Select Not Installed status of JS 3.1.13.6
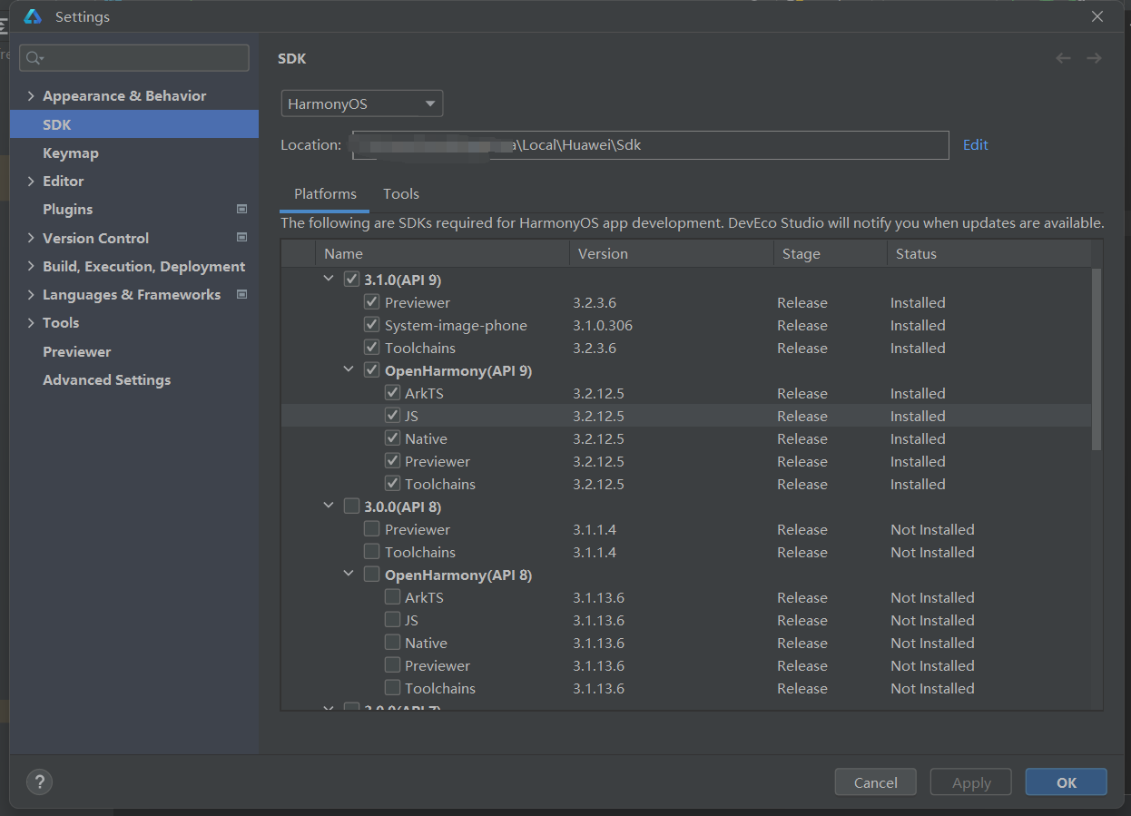The image size is (1131, 816). click(932, 620)
